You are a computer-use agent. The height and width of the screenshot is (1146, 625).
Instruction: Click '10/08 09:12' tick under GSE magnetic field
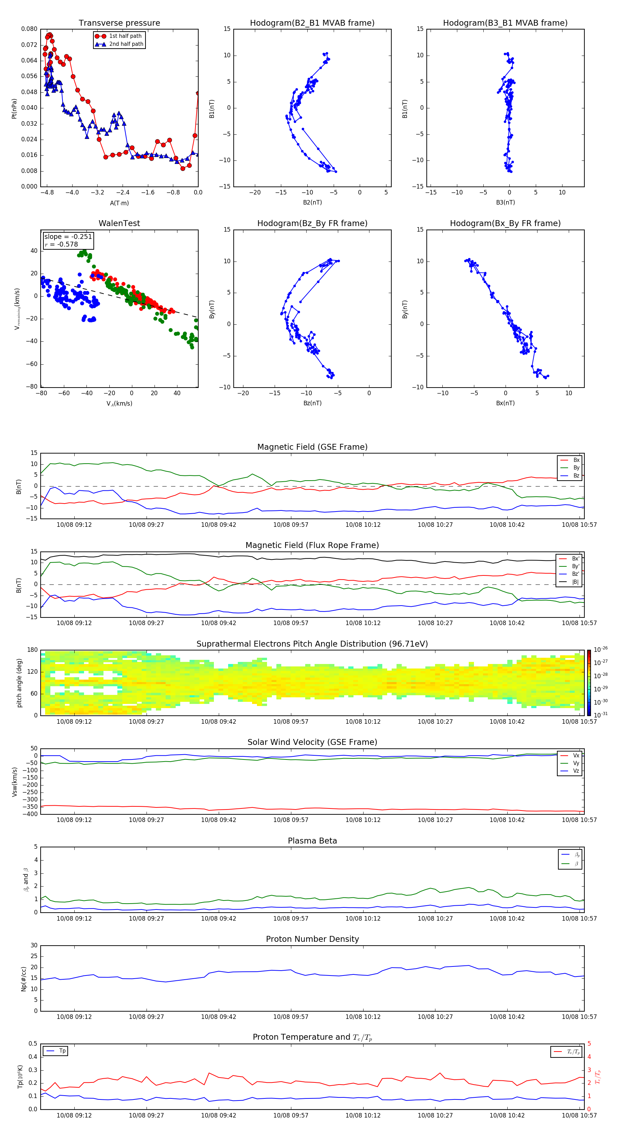click(x=74, y=524)
